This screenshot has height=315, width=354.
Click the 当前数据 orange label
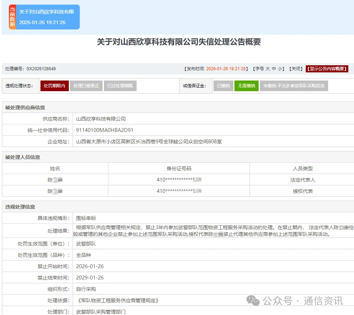[12, 17]
